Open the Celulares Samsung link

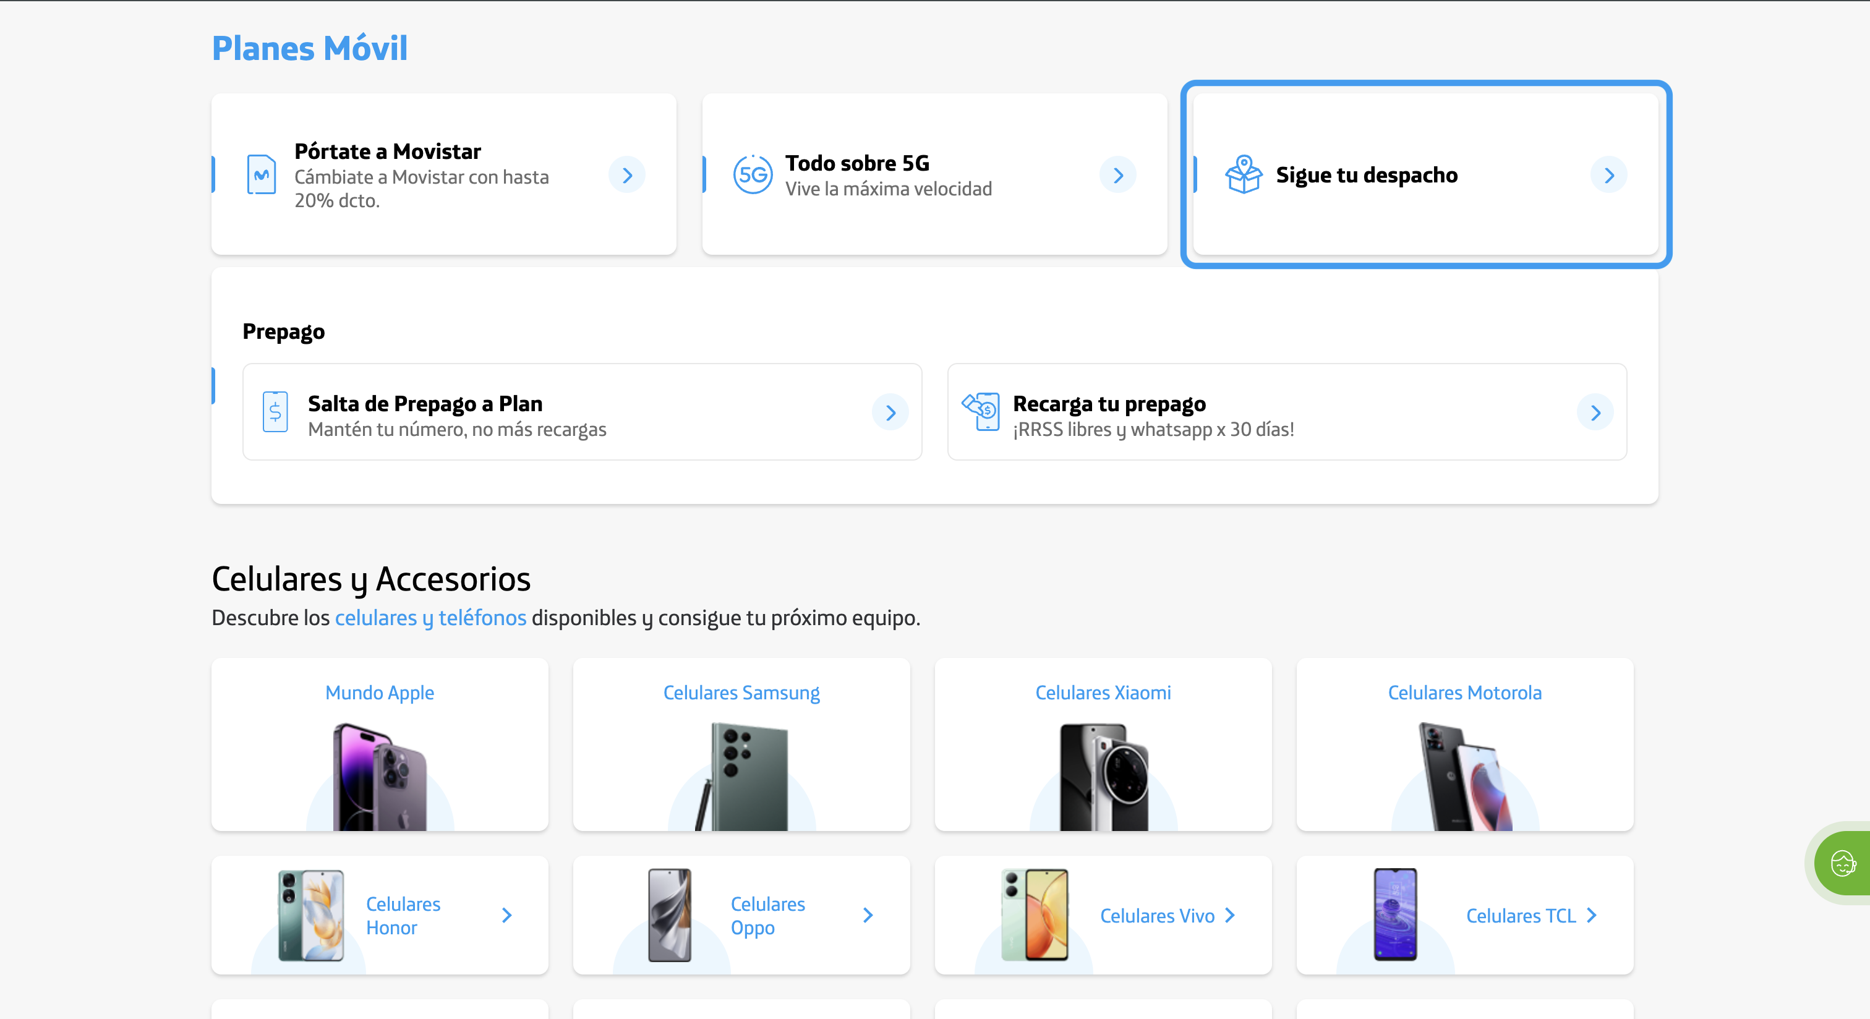pyautogui.click(x=741, y=693)
